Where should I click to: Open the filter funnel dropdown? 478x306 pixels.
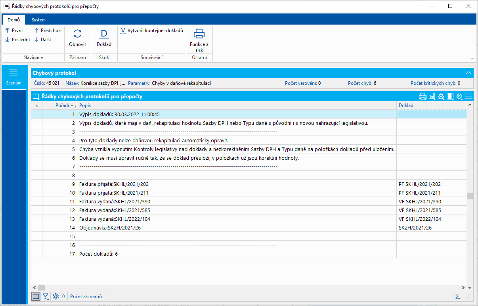click(x=46, y=296)
